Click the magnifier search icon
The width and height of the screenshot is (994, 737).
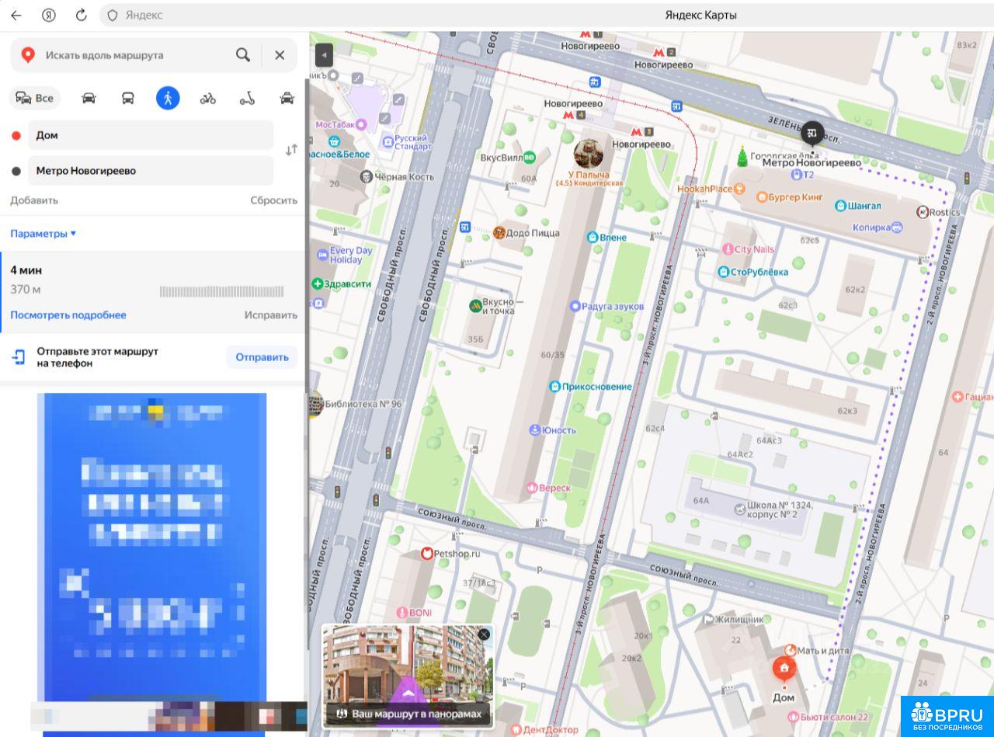pyautogui.click(x=243, y=54)
